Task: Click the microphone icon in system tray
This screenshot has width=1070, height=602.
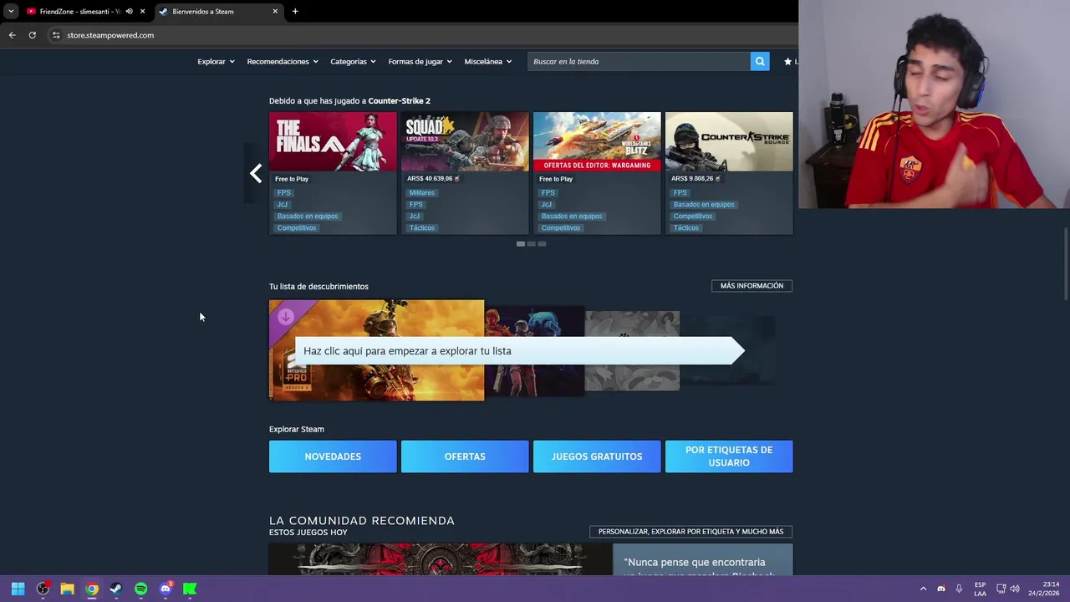Action: pyautogui.click(x=959, y=589)
